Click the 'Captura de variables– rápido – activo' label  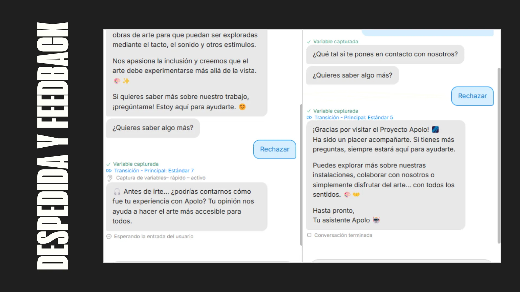click(161, 178)
